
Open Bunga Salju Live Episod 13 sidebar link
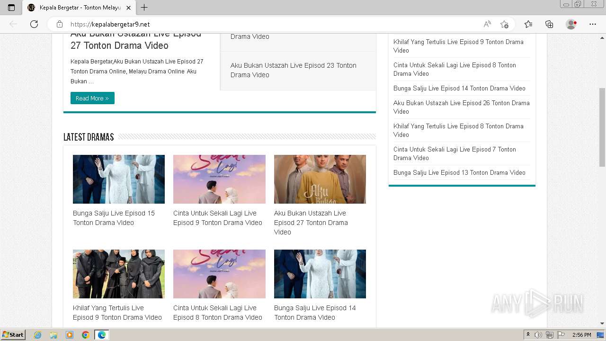tap(459, 172)
